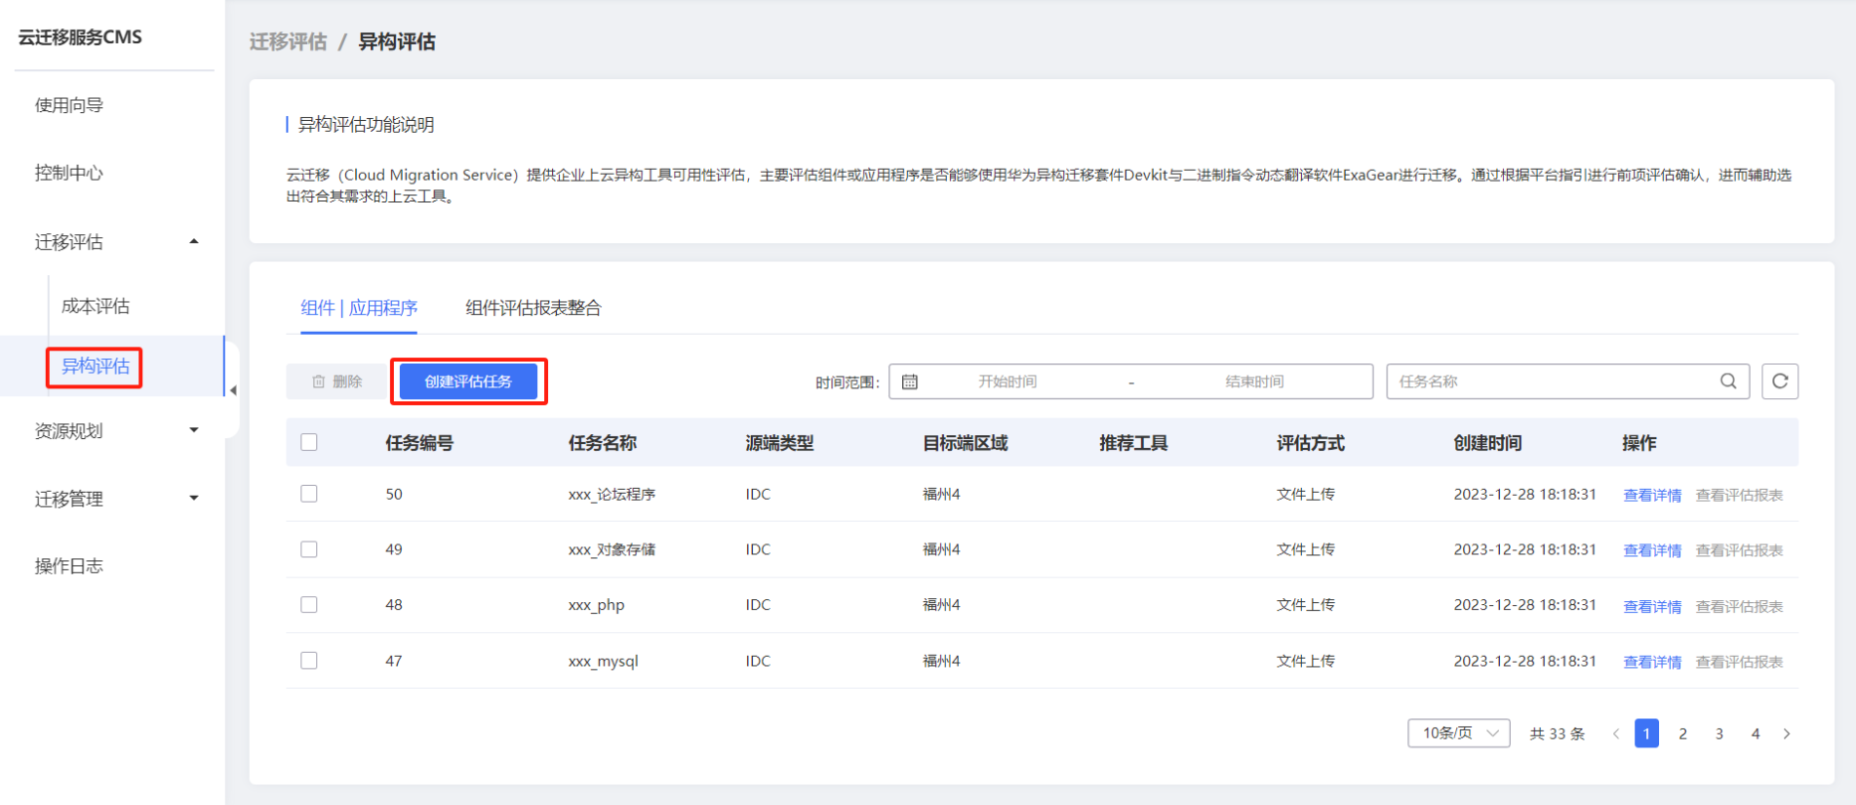1856x805 pixels.
Task: Click the search magnifier icon
Action: pos(1728,382)
